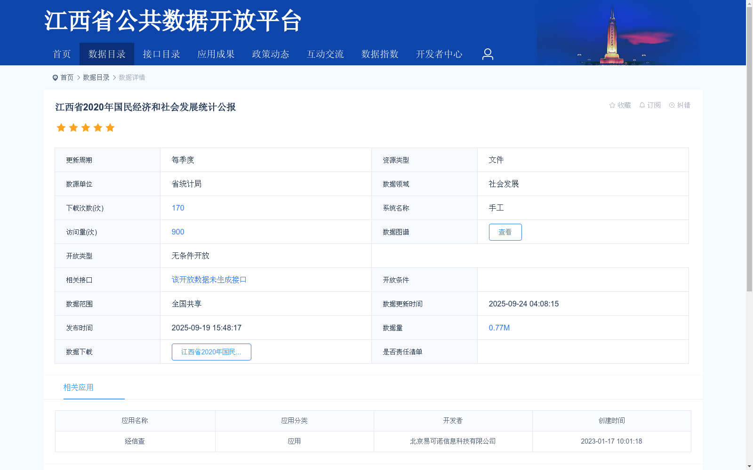Click 数据目录 breadcrumb link
This screenshot has width=753, height=470.
96,78
